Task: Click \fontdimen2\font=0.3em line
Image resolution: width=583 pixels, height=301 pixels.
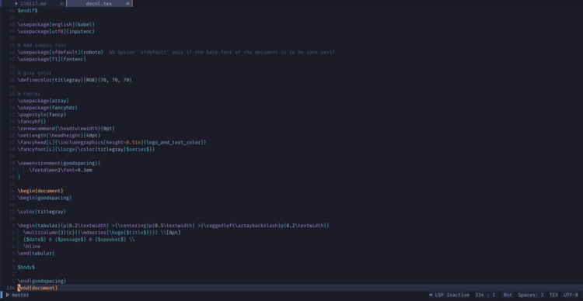Action: 61,170
